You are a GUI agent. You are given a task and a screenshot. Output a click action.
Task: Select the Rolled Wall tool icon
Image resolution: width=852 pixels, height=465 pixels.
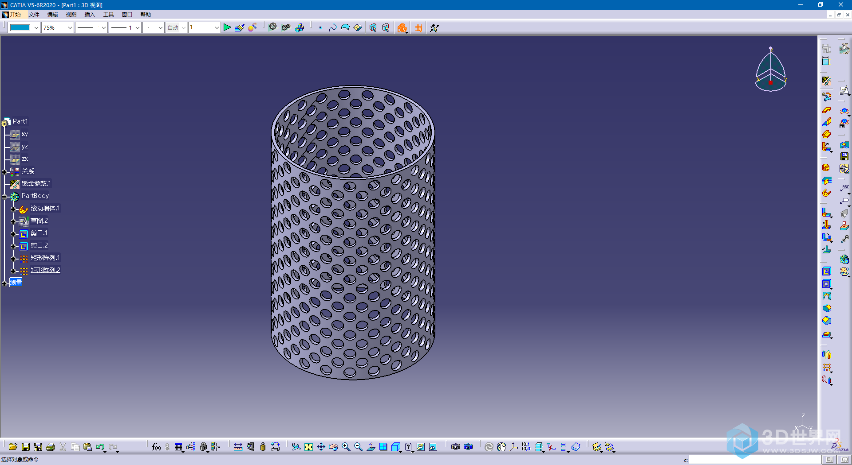(x=826, y=193)
